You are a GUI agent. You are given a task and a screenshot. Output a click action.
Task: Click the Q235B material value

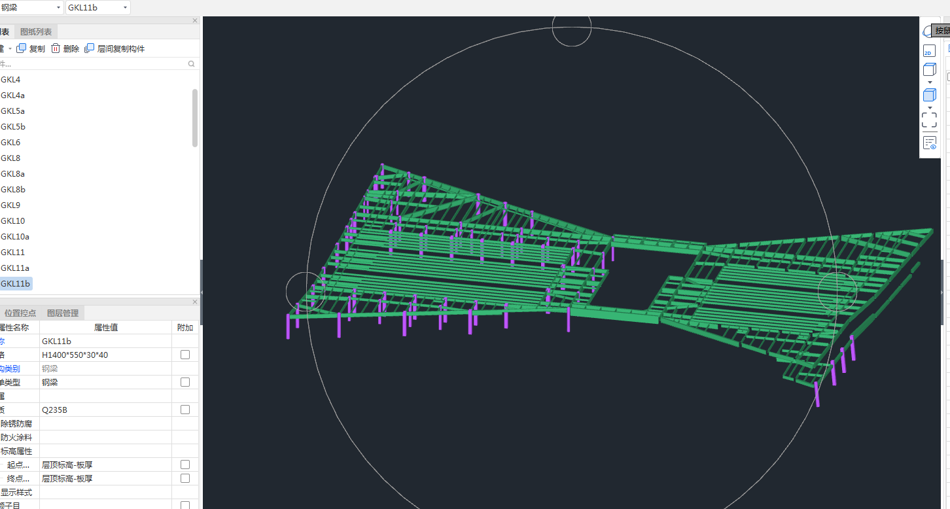[105, 410]
